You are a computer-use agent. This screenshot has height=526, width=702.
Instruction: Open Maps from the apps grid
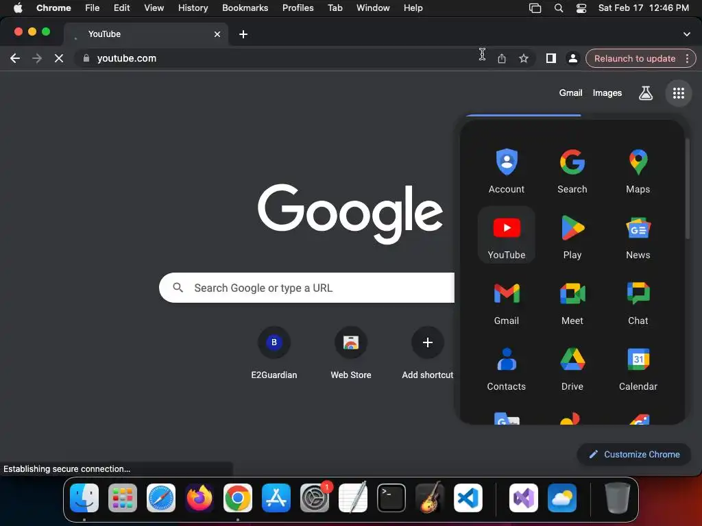(x=638, y=171)
